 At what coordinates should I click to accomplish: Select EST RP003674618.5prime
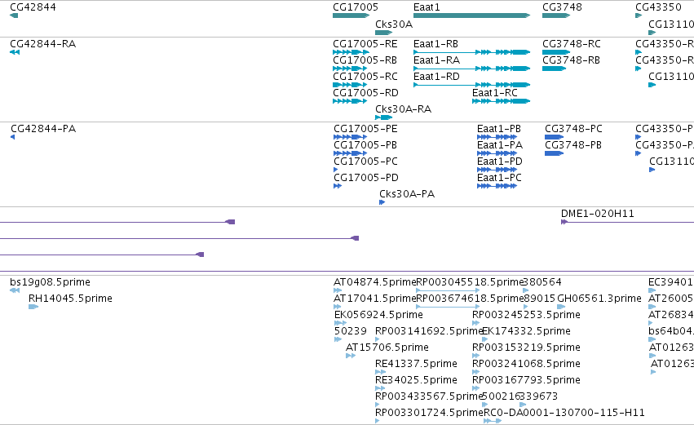click(x=470, y=299)
